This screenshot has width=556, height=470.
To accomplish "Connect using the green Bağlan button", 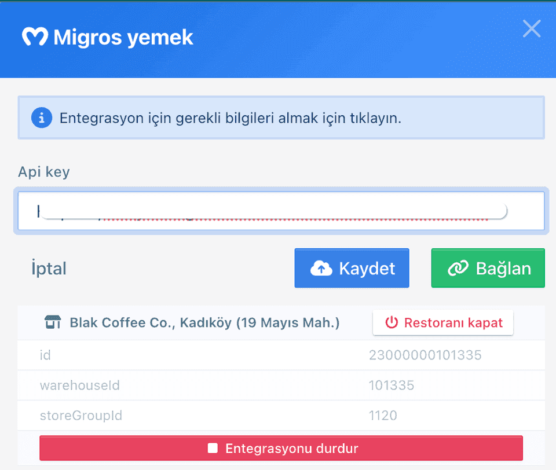I will (x=488, y=268).
